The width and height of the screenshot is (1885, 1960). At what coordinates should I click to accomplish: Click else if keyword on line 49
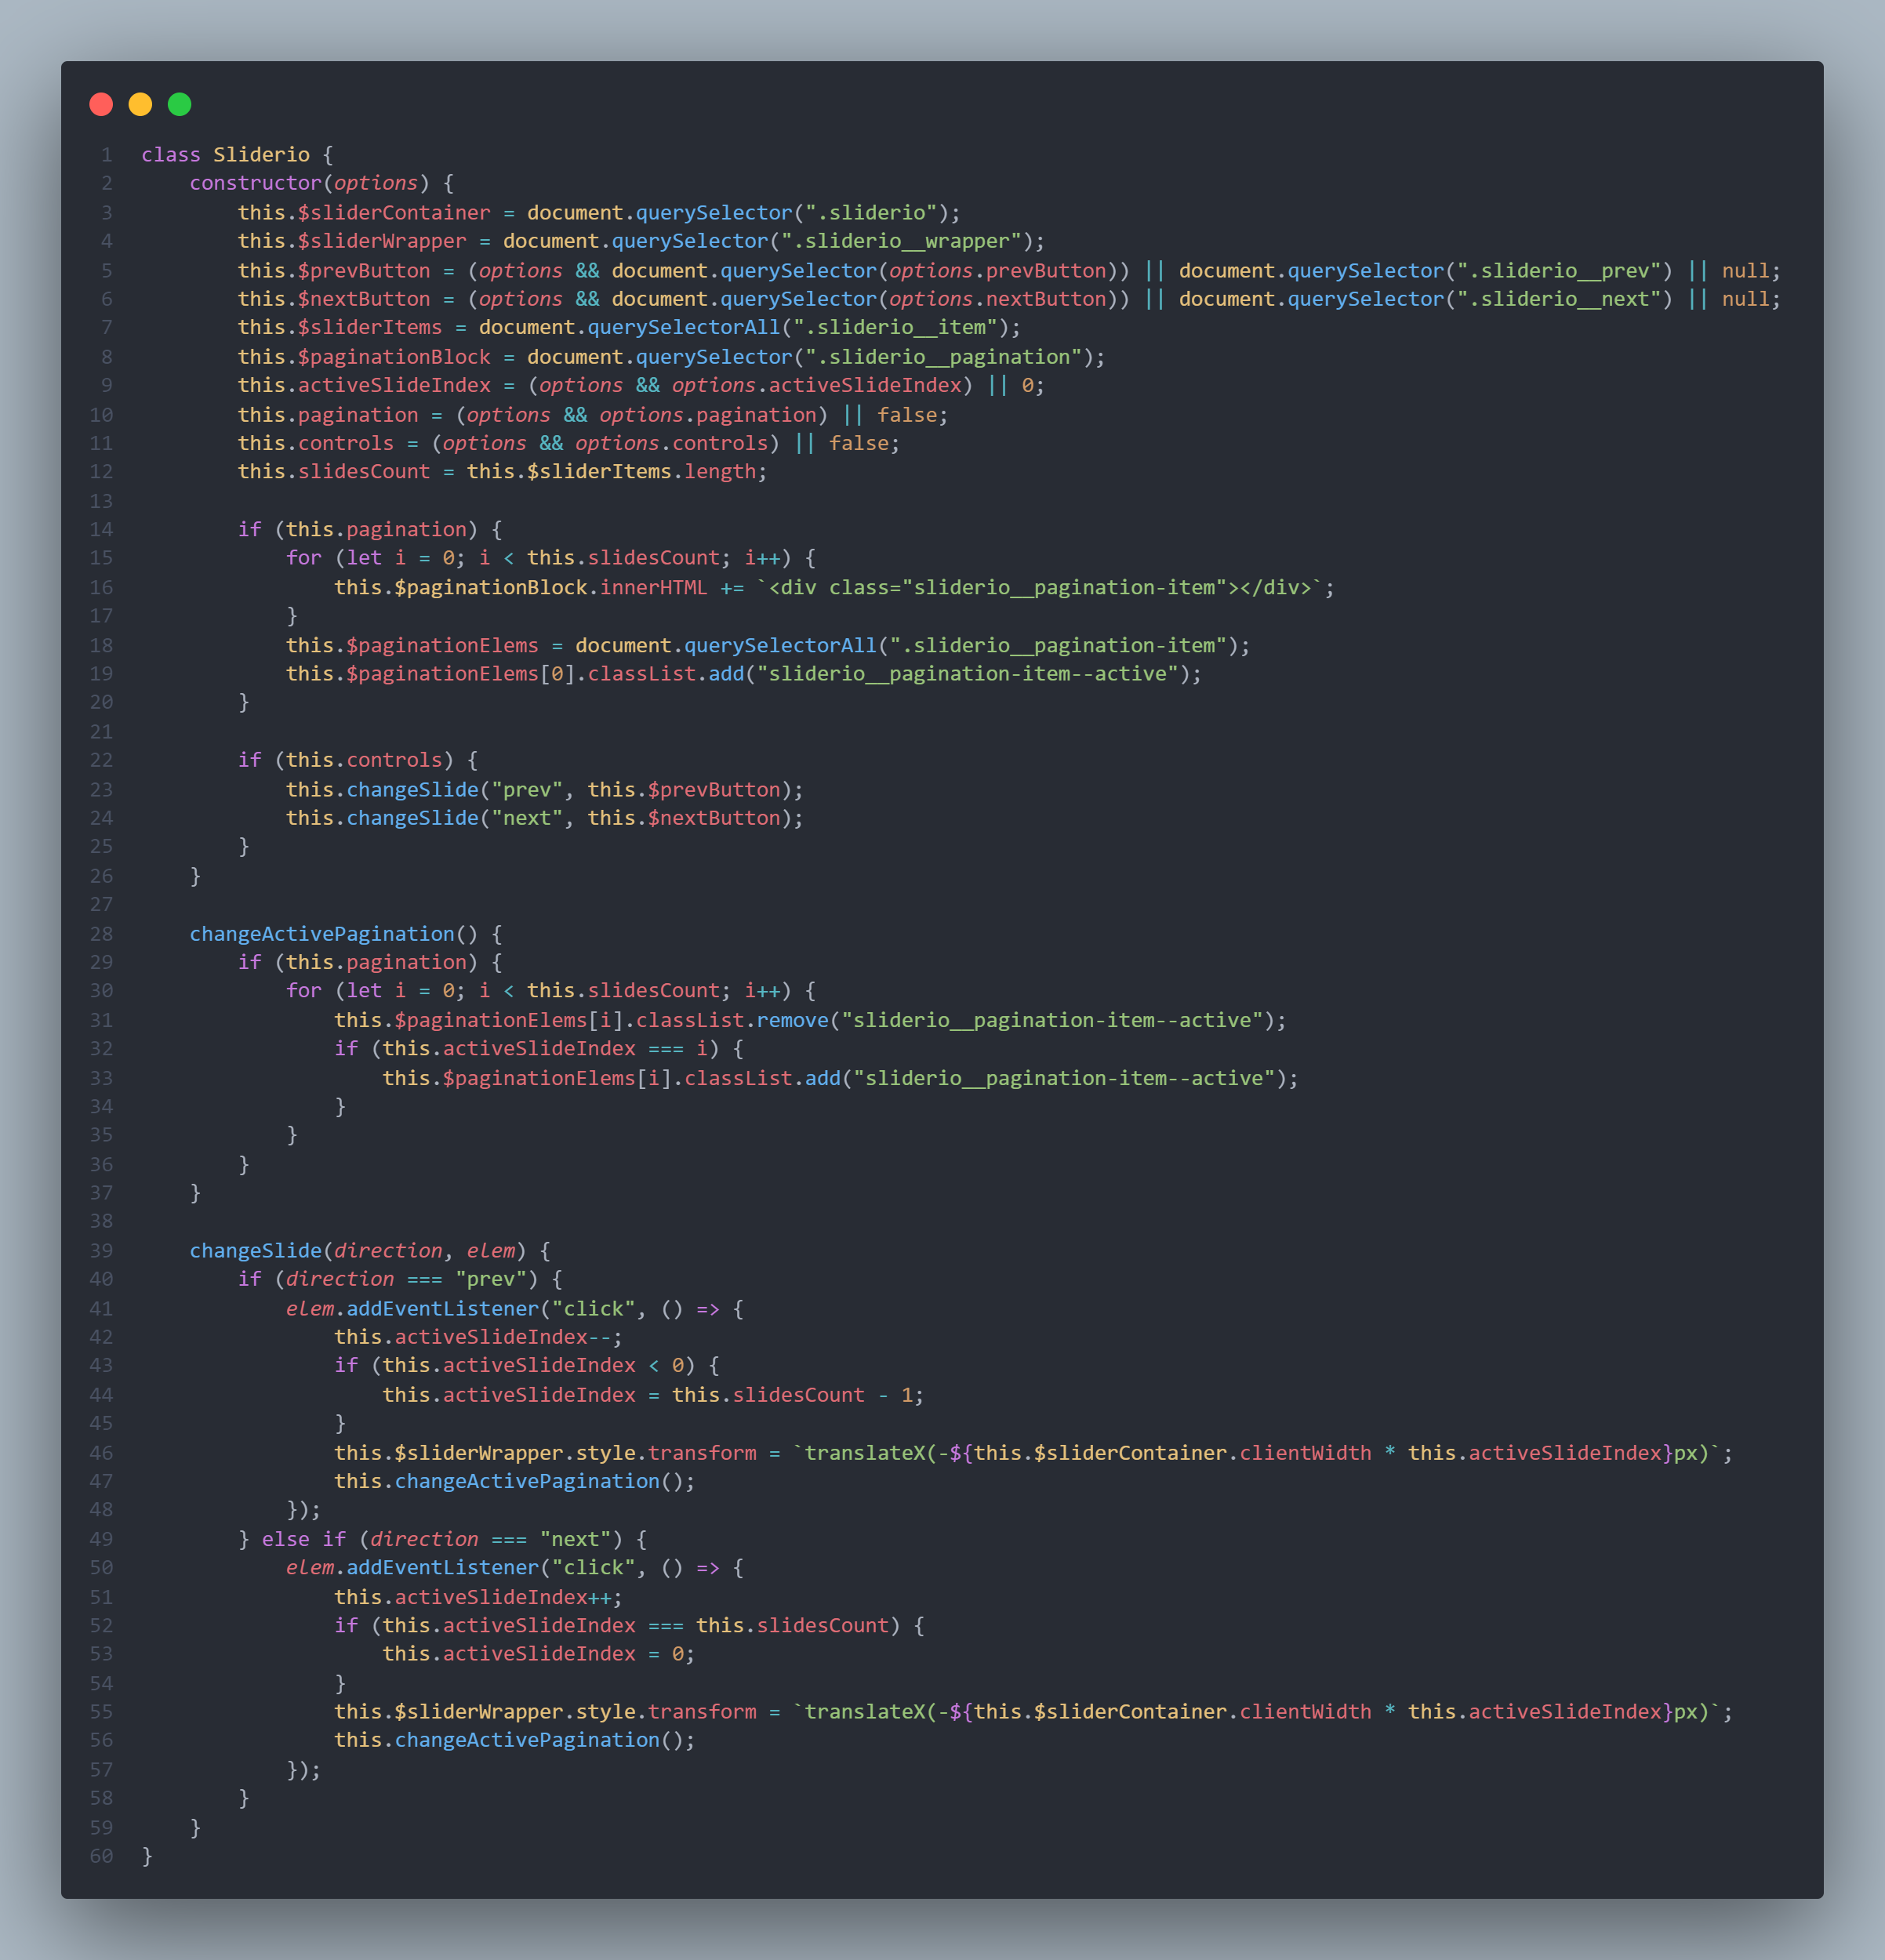[304, 1538]
